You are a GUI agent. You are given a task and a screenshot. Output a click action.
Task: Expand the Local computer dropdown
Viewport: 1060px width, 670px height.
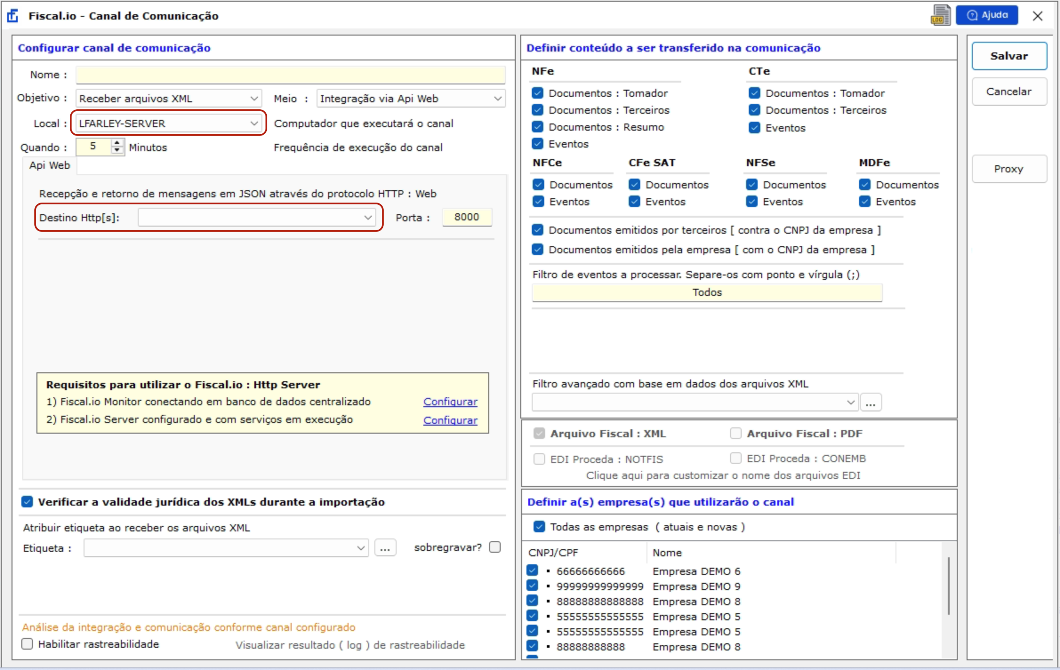coord(169,123)
